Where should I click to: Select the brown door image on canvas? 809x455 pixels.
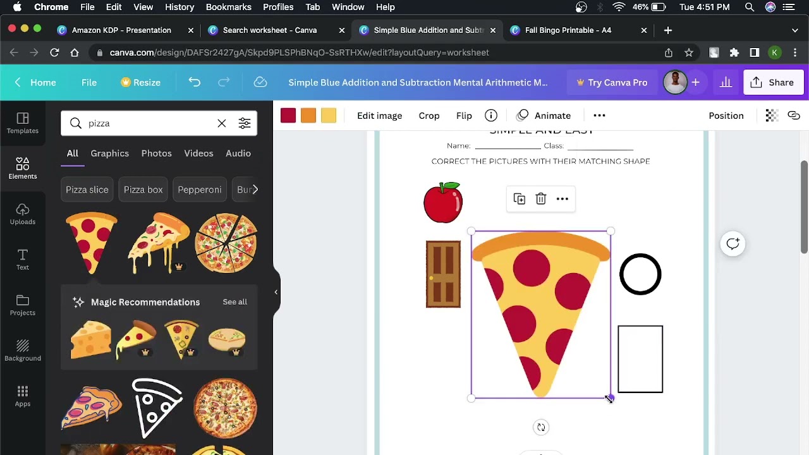(443, 274)
